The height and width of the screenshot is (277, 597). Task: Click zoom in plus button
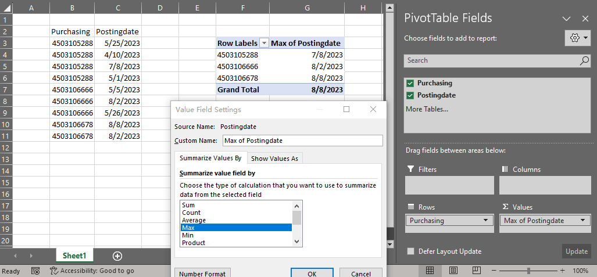[x=562, y=271]
